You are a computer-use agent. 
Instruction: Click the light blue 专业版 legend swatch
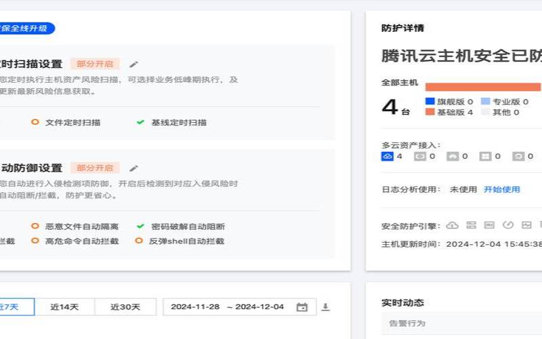[485, 101]
